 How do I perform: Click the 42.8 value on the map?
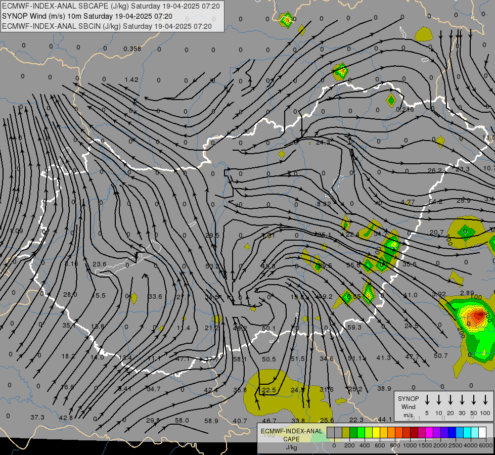coord(66,418)
